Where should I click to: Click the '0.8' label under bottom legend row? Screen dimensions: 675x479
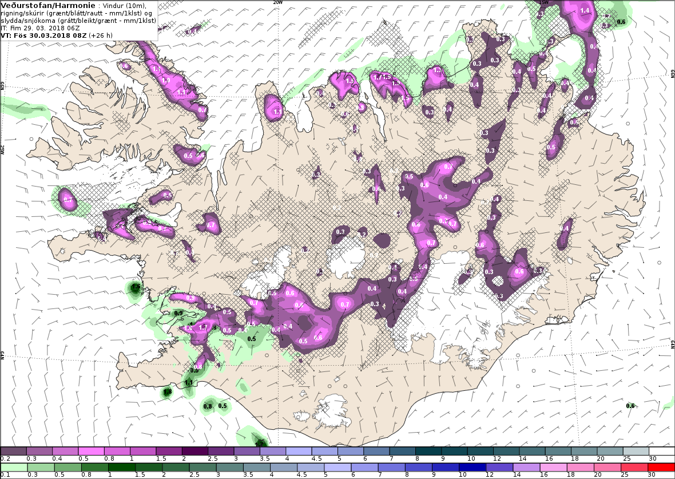pyautogui.click(x=86, y=474)
